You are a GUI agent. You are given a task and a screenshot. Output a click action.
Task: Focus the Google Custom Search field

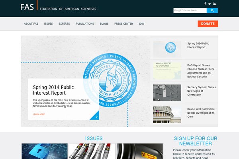click(190, 10)
